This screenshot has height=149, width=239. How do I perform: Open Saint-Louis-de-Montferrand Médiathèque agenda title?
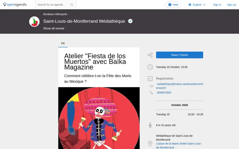point(84,21)
